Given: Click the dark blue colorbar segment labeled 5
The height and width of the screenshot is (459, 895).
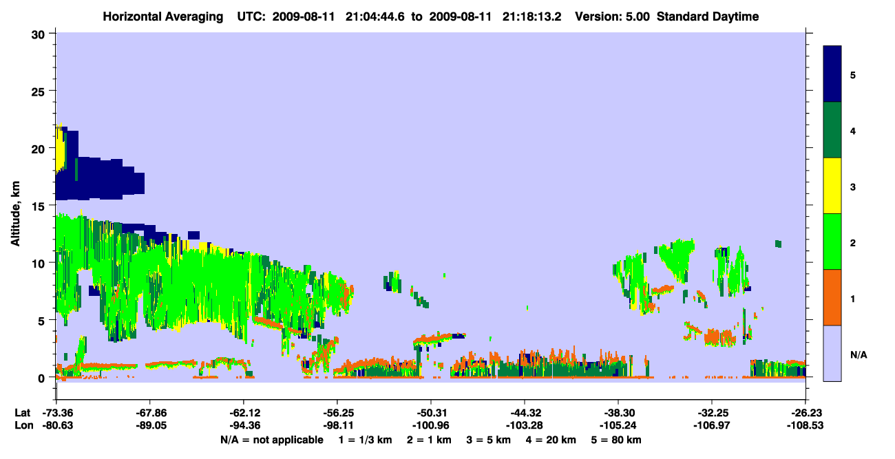Looking at the screenshot, I should pos(832,74).
